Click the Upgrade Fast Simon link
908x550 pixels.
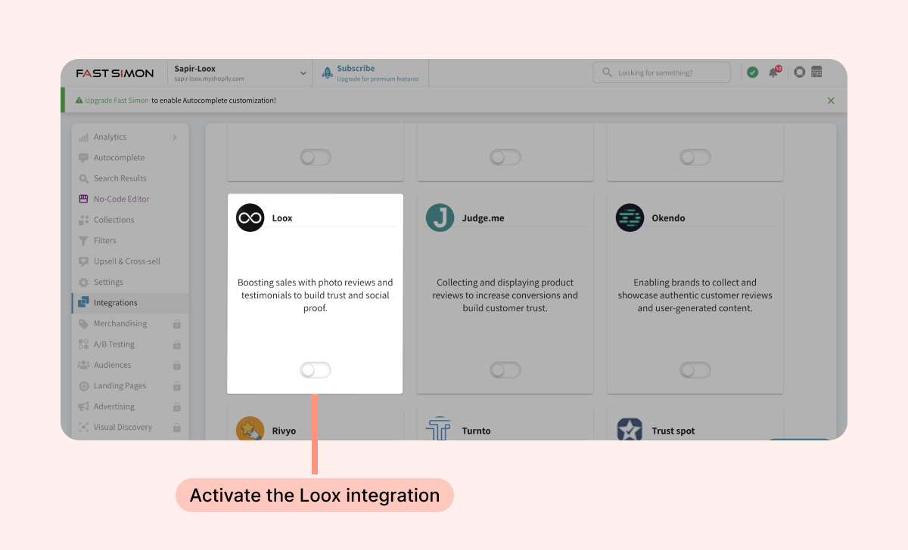117,100
